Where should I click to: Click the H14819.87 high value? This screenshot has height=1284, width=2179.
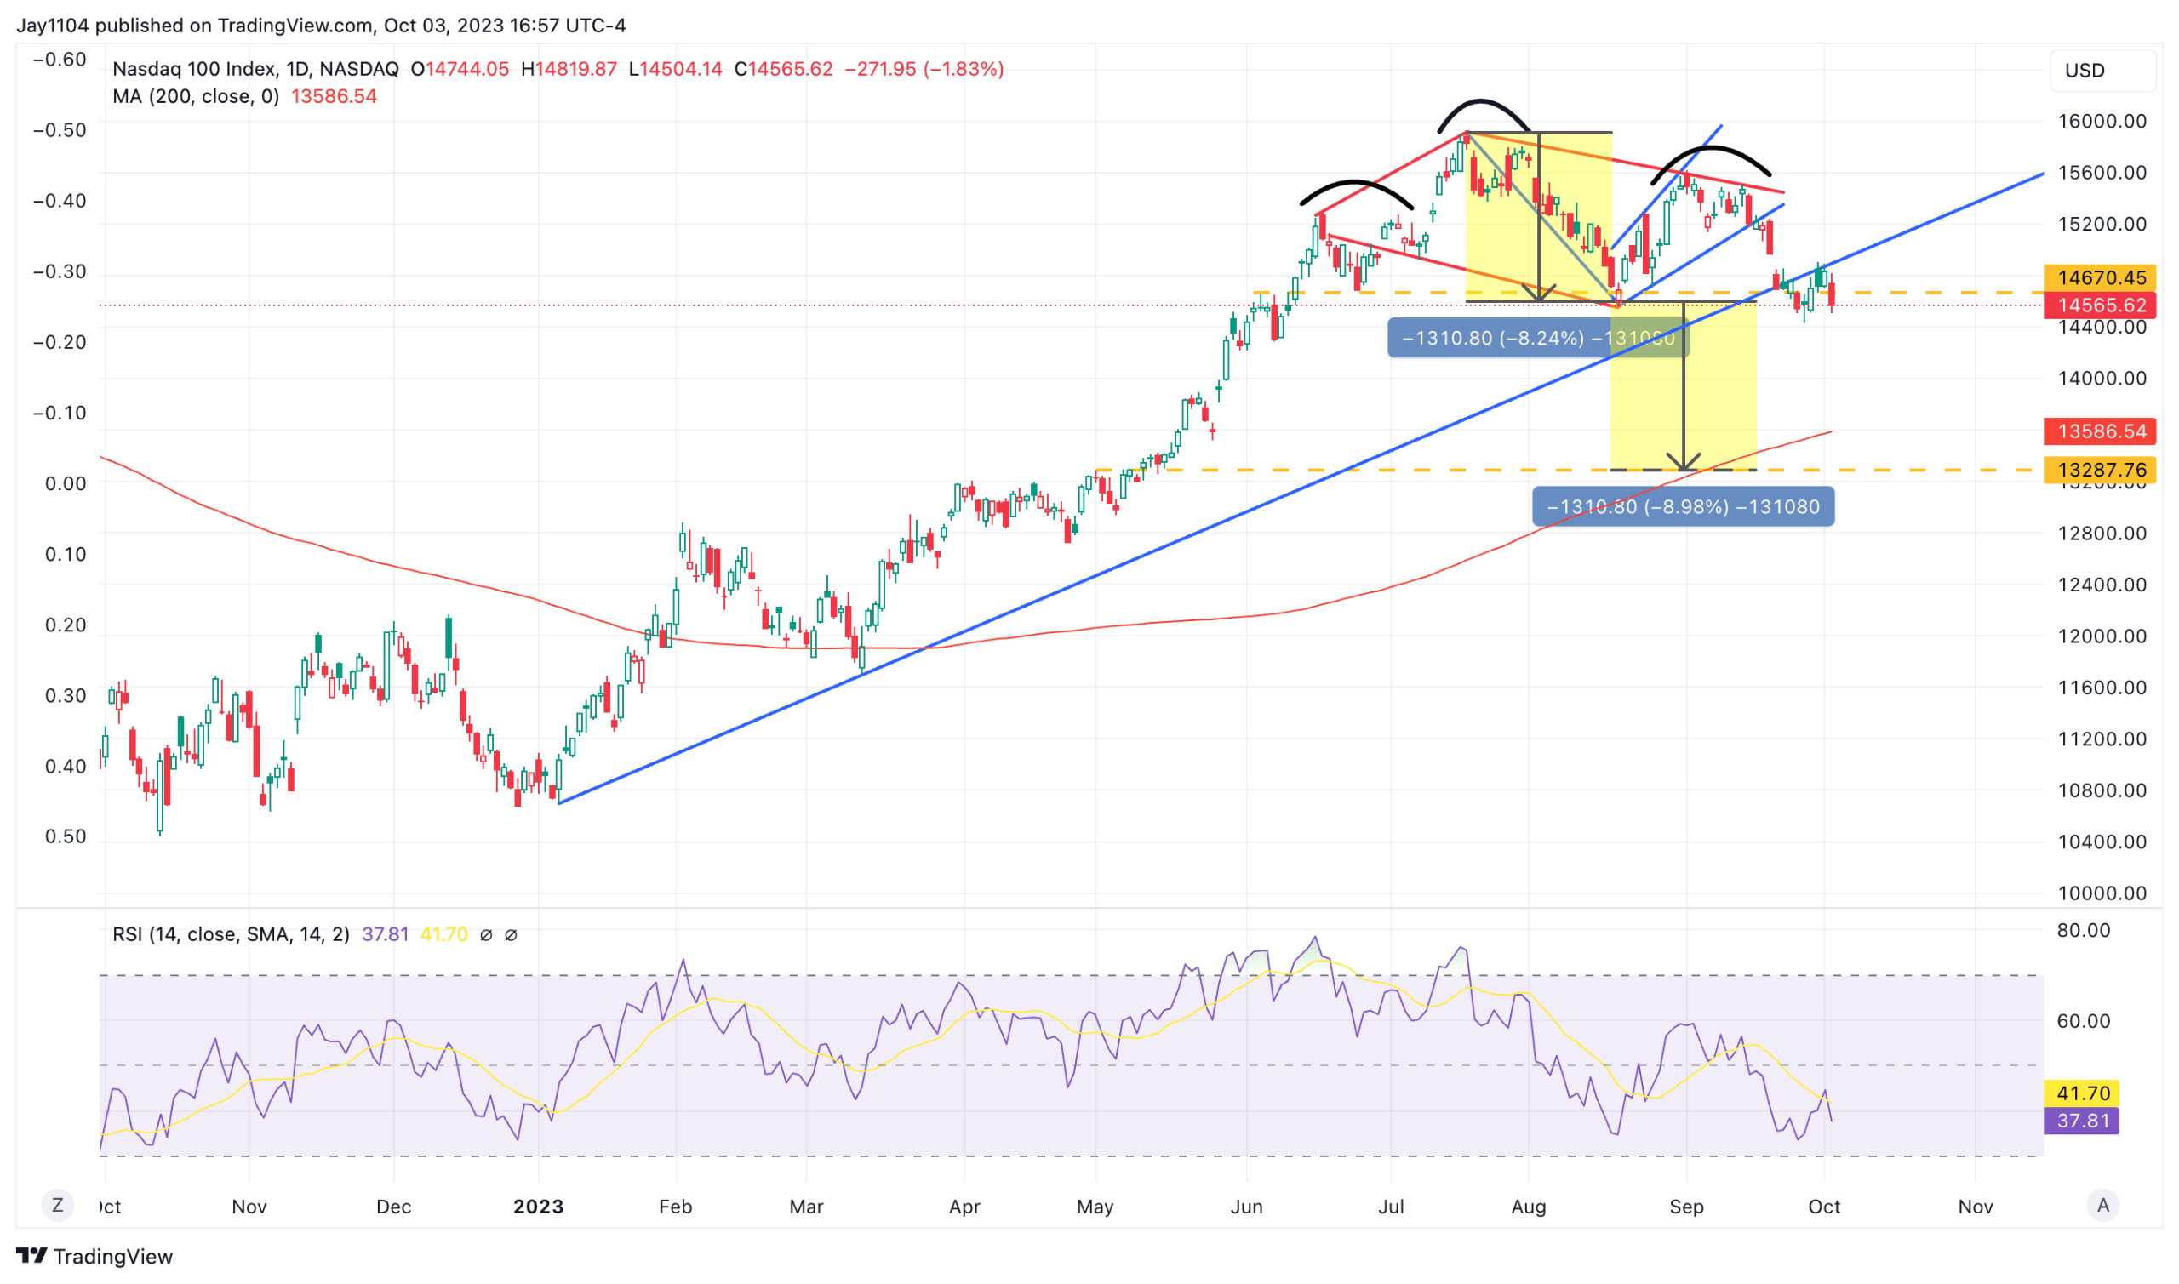pos(569,68)
